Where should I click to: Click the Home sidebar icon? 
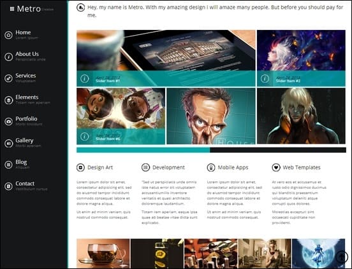click(8, 35)
